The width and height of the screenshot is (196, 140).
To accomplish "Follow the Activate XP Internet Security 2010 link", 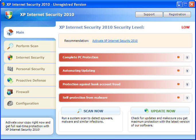I will (x=115, y=41).
